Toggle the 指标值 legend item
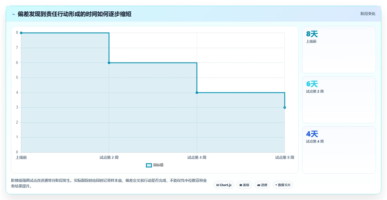 (155, 165)
